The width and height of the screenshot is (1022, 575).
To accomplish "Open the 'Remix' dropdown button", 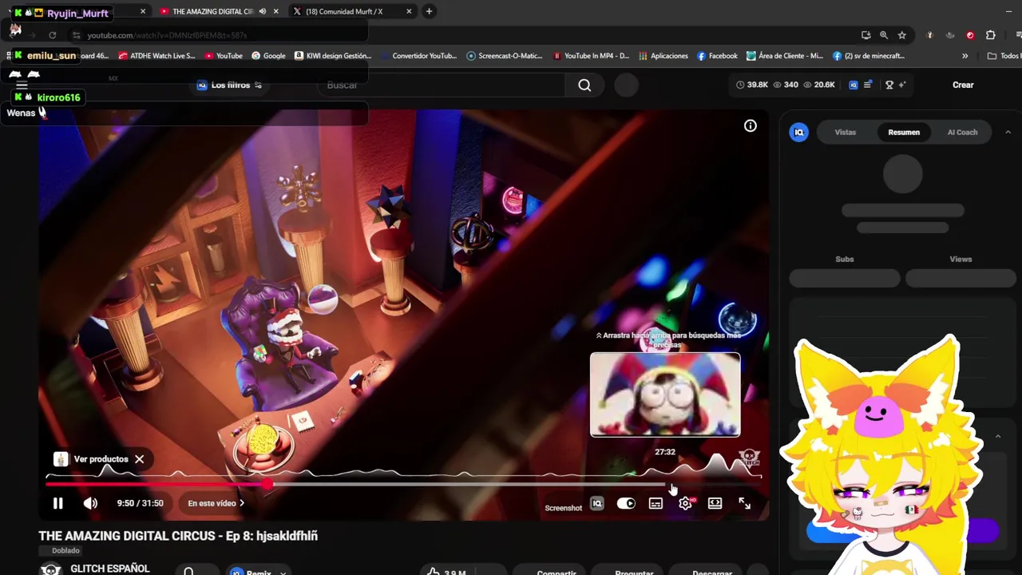I will [257, 570].
